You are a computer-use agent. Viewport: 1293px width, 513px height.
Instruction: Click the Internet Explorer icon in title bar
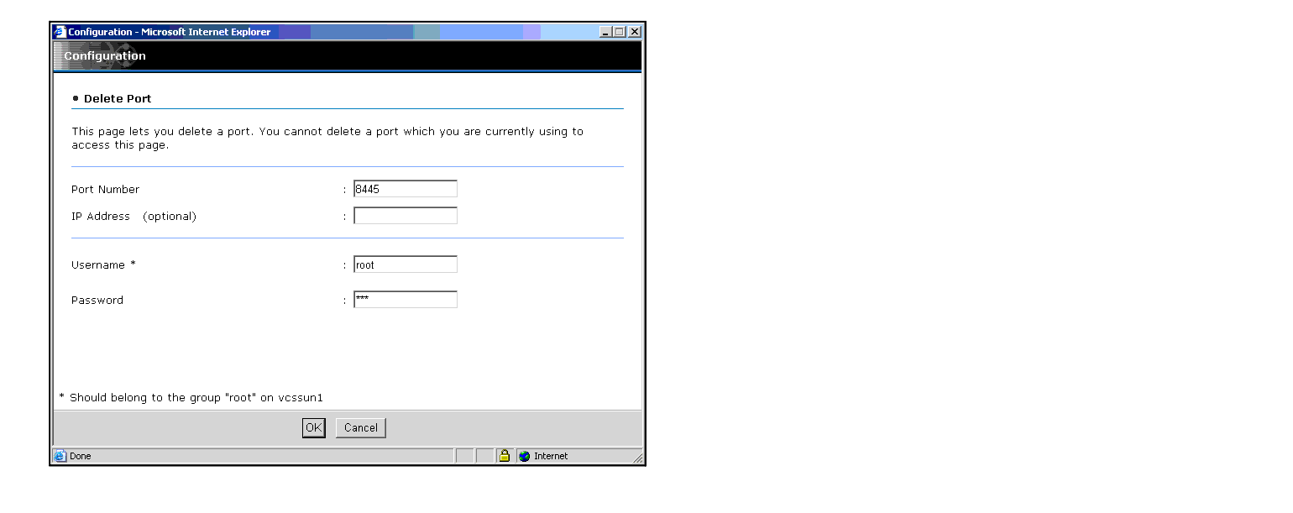click(x=60, y=32)
